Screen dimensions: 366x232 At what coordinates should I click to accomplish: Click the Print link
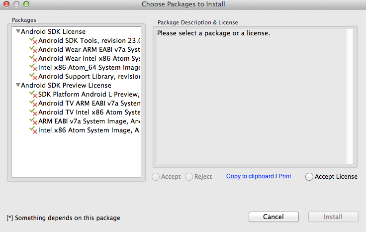point(285,176)
